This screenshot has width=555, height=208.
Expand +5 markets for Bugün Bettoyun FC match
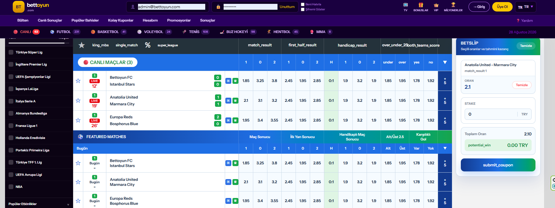[x=445, y=163]
